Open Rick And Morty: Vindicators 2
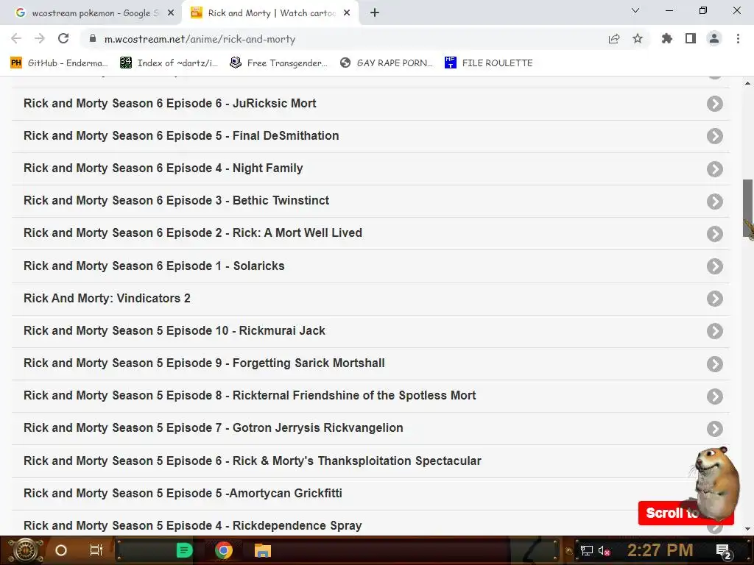Image resolution: width=754 pixels, height=565 pixels. (370, 299)
